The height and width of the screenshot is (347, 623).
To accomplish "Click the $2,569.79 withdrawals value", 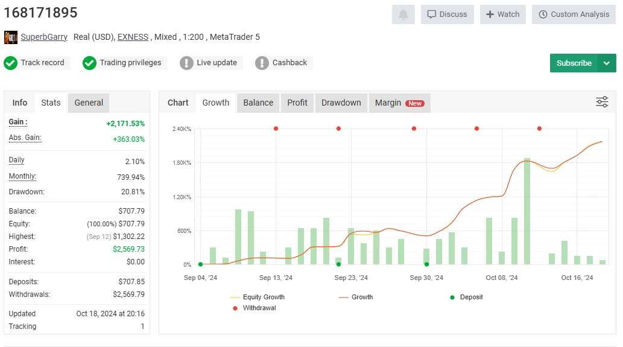I will click(x=128, y=294).
